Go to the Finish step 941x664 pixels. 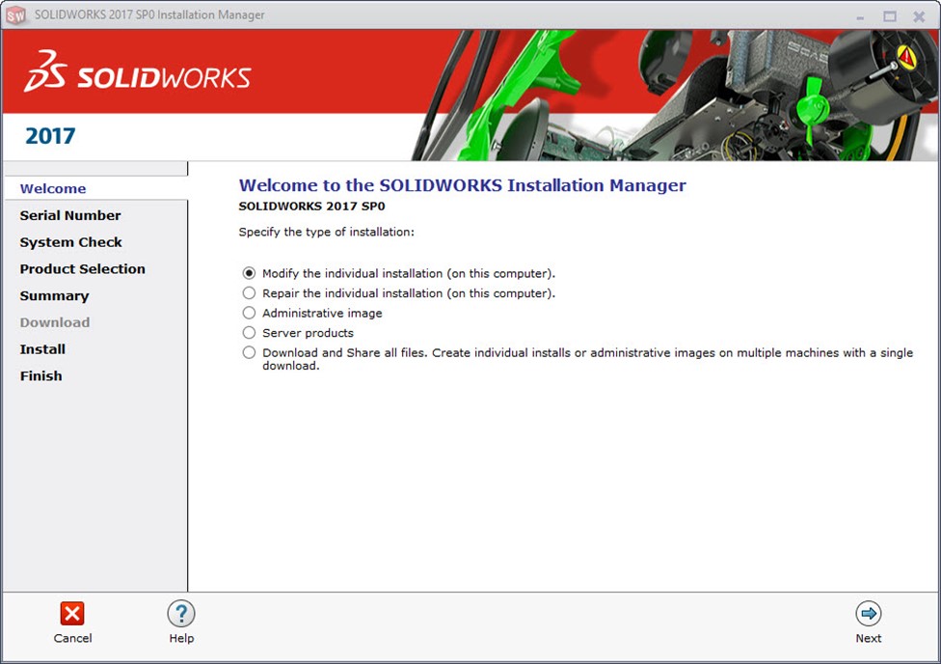point(40,376)
